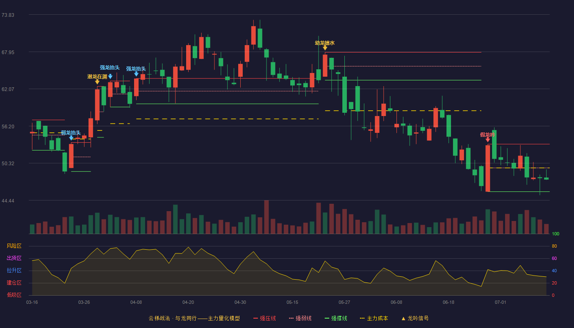Viewport: 574px width, 328px height.
Task: Click the 44.44 price axis label
Action: [8, 201]
